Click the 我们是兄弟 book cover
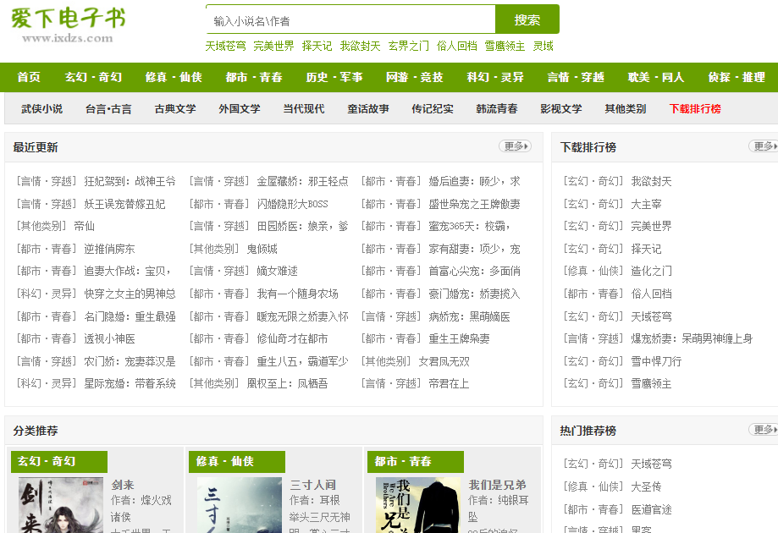 point(417,505)
